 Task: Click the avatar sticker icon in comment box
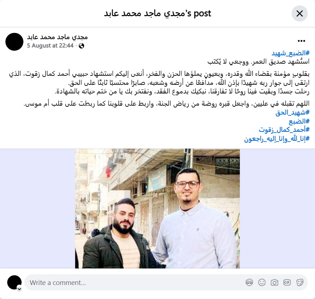[x=249, y=282]
